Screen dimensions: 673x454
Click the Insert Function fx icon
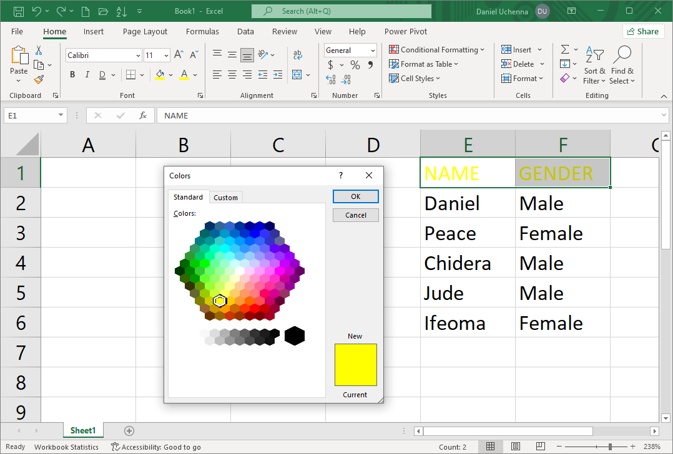[x=143, y=115]
